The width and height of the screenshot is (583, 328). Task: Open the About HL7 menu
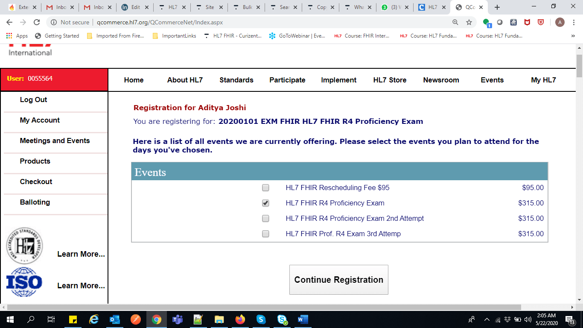point(185,80)
